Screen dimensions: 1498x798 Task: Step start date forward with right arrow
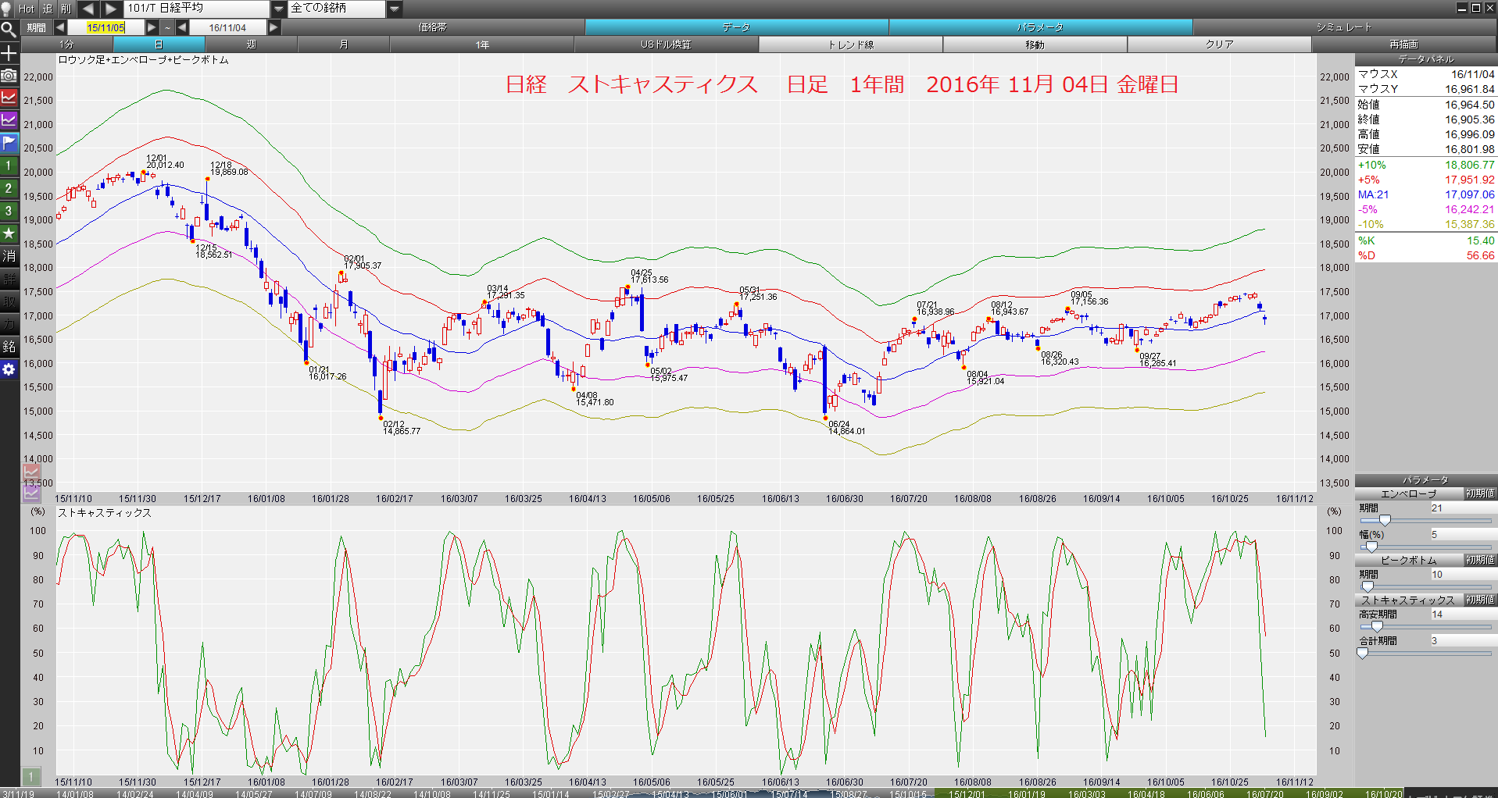pos(152,27)
